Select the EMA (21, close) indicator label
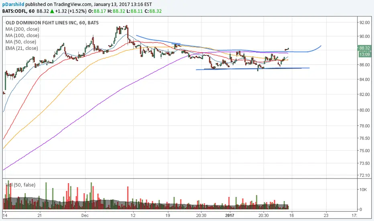This screenshot has height=221, width=374. (x=22, y=48)
